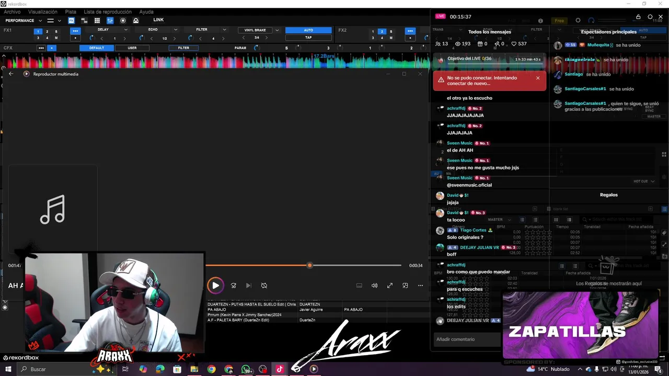Viewport: 669px width, 376px height.
Task: Open TikTok Live Studio from taskbar
Action: coord(280,369)
